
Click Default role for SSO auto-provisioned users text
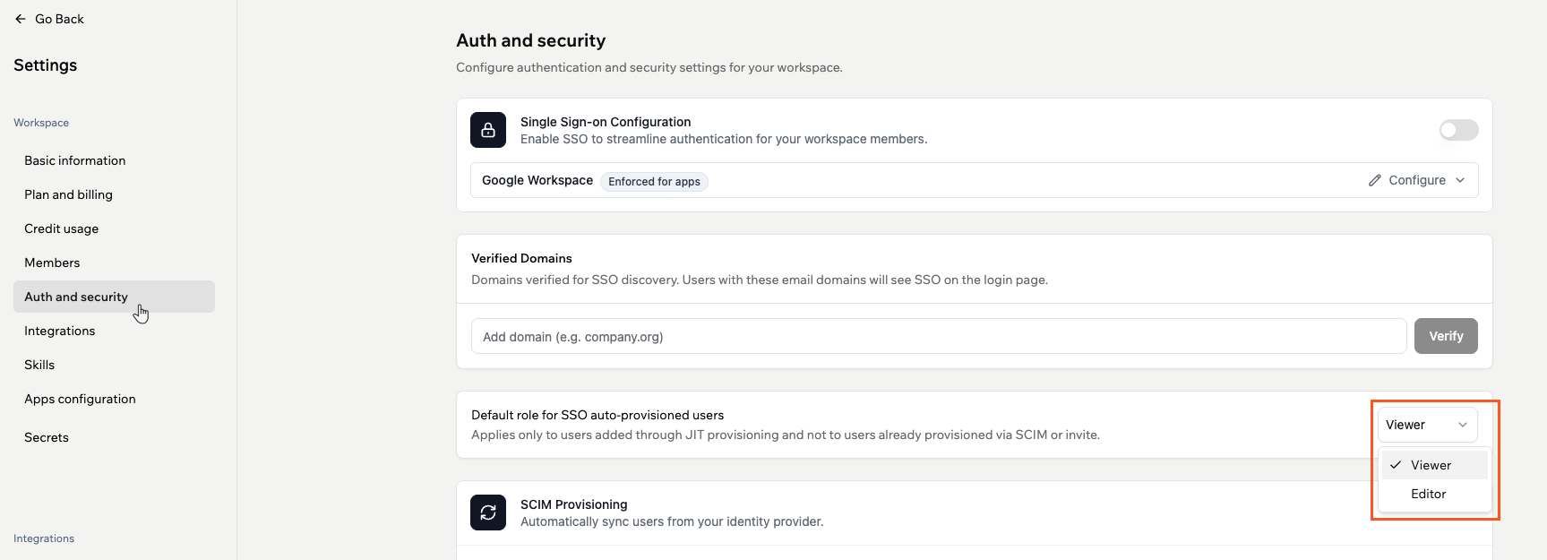[597, 415]
